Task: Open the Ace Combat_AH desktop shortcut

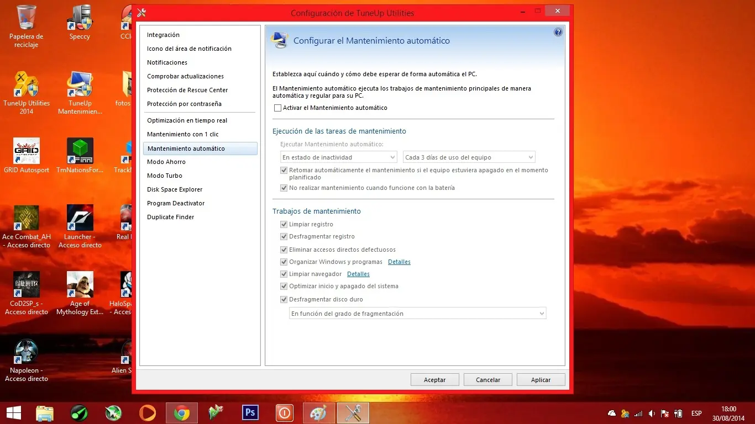Action: [x=27, y=227]
